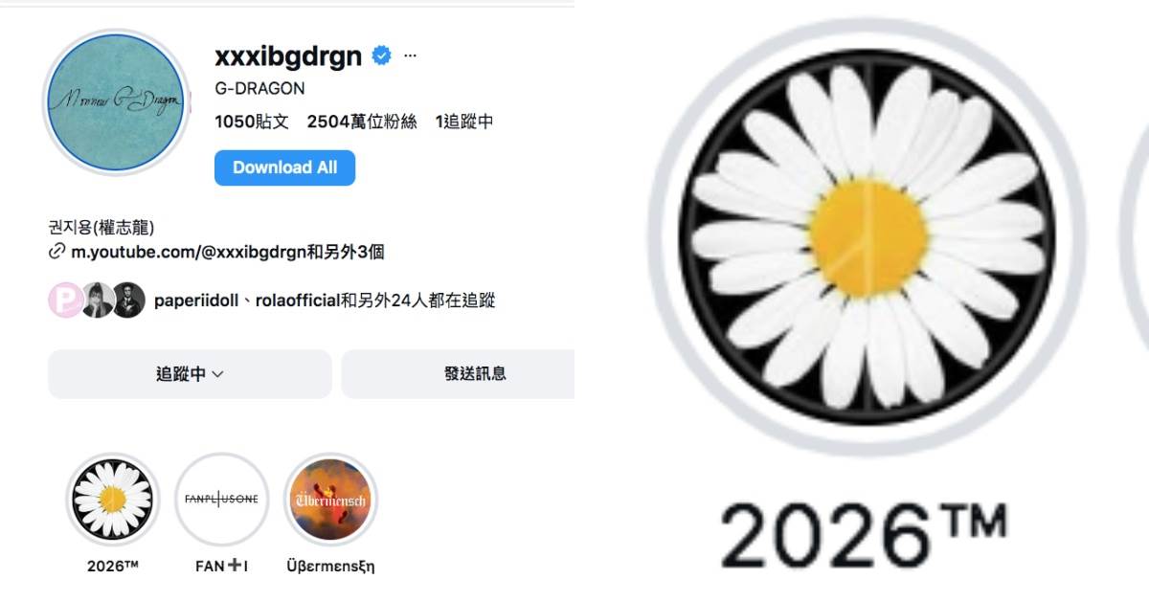Open the 2504萬位粉絲 followers list
Viewport: 1149px width, 601px height.
[362, 122]
